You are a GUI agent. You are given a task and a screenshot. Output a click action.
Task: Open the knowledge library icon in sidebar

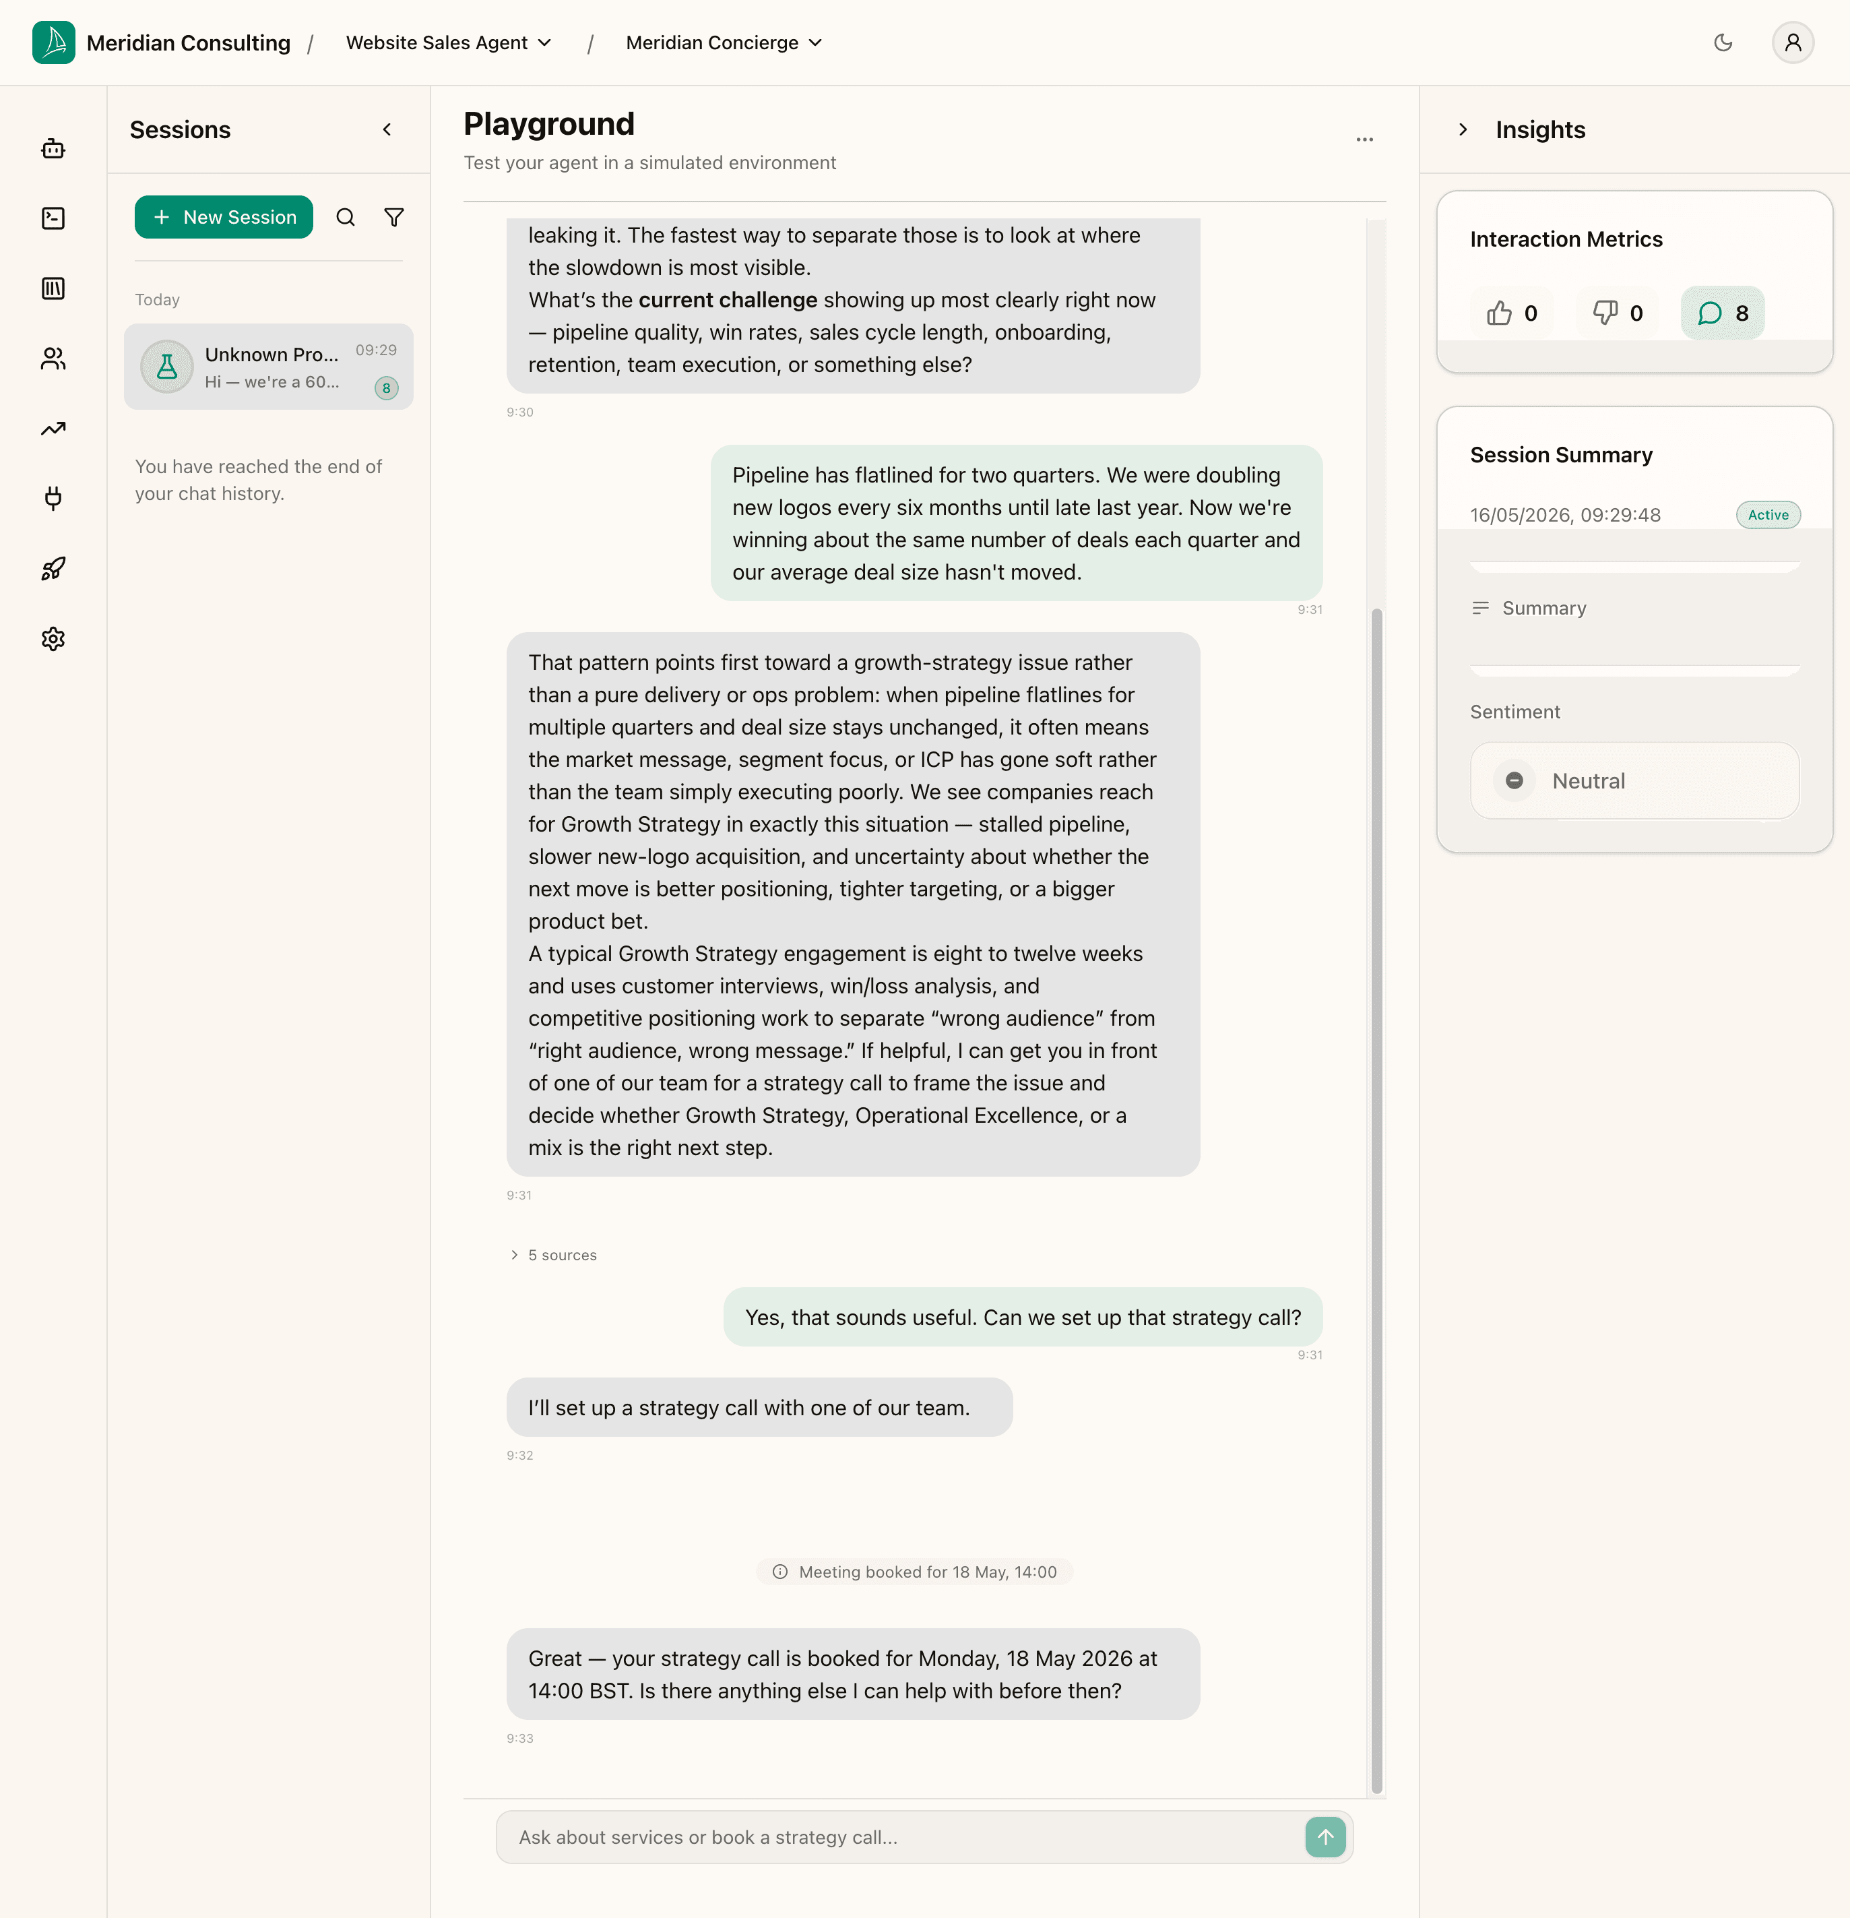click(54, 288)
